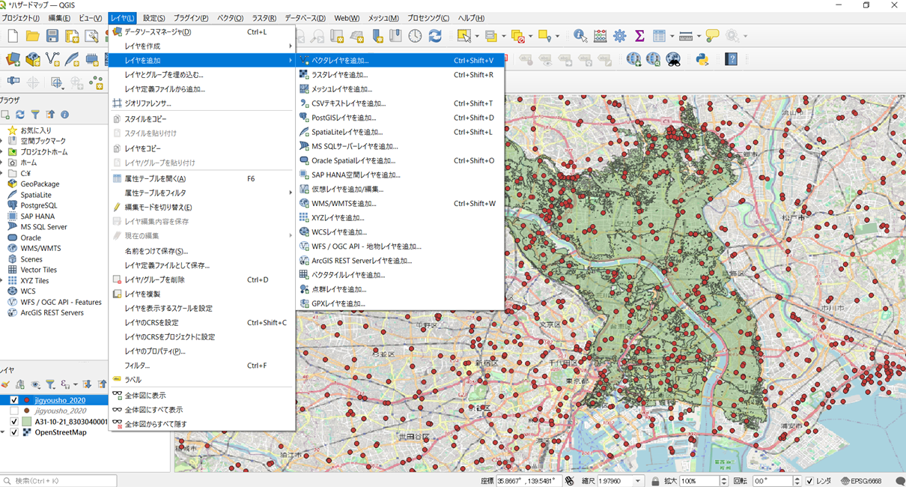Open the Select Features tool dropdown arrow
Image resolution: width=906 pixels, height=487 pixels.
coord(475,36)
